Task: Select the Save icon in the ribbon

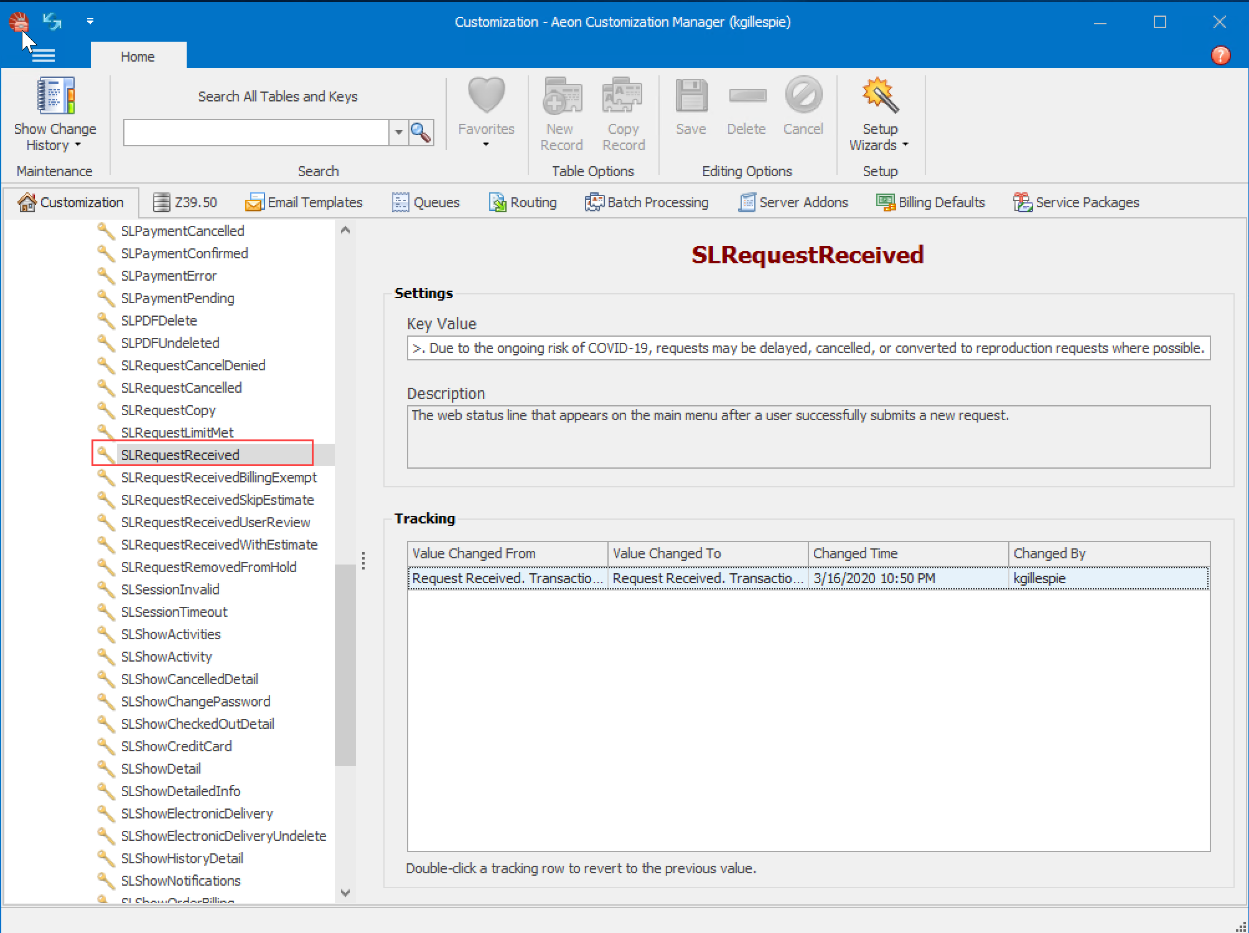Action: (x=691, y=95)
